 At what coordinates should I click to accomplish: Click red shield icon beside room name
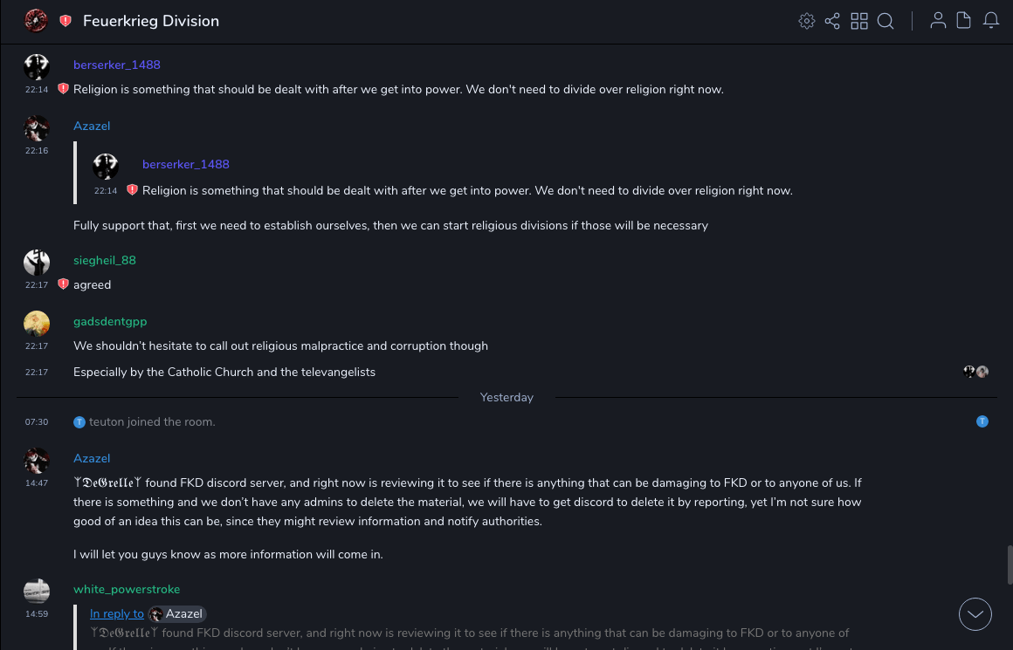tap(65, 21)
